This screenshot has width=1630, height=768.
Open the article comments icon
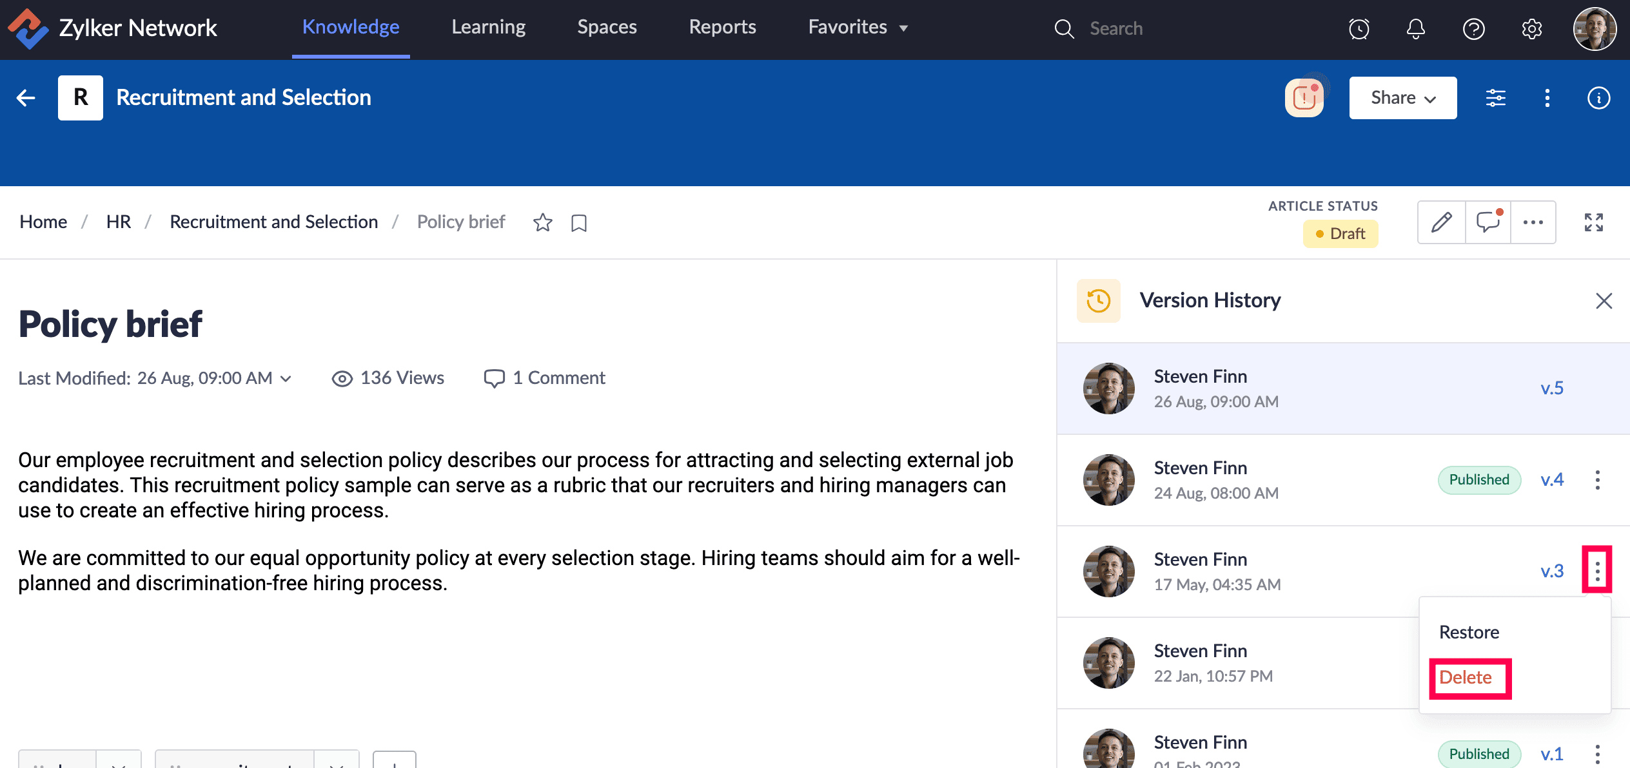click(1488, 222)
